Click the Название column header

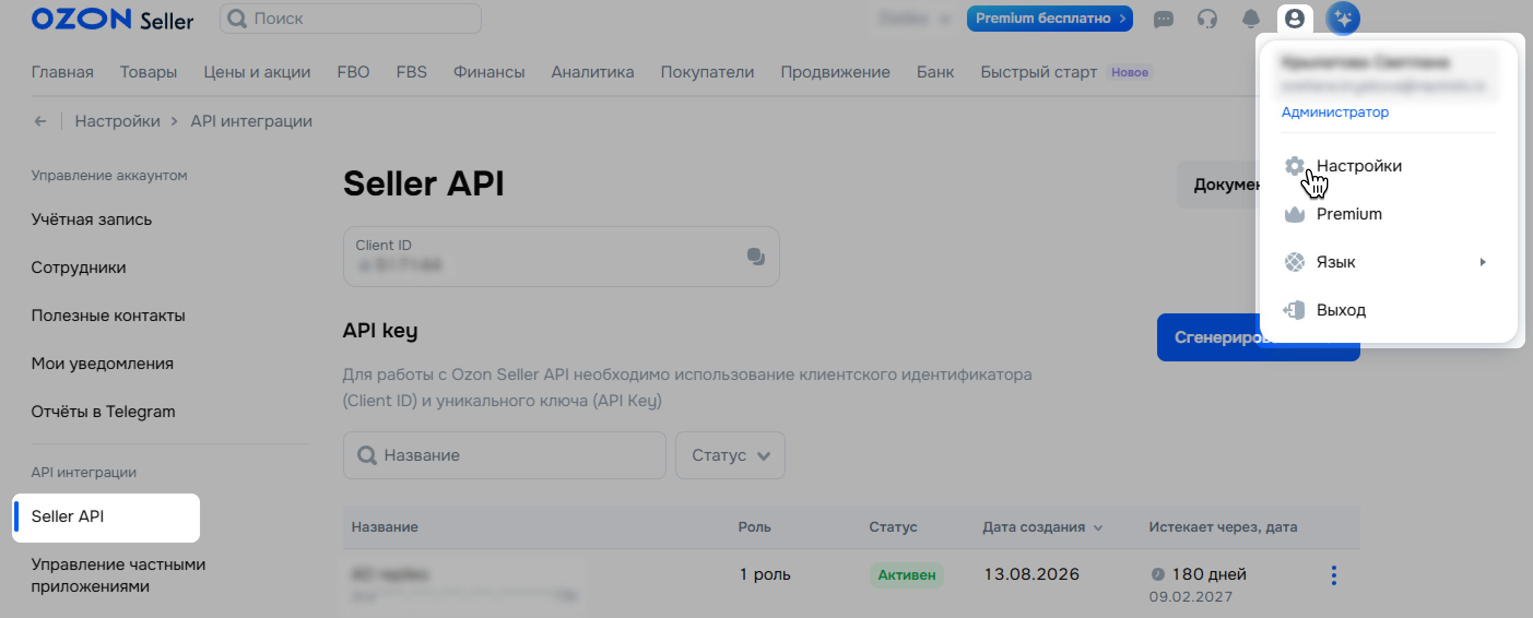(385, 527)
